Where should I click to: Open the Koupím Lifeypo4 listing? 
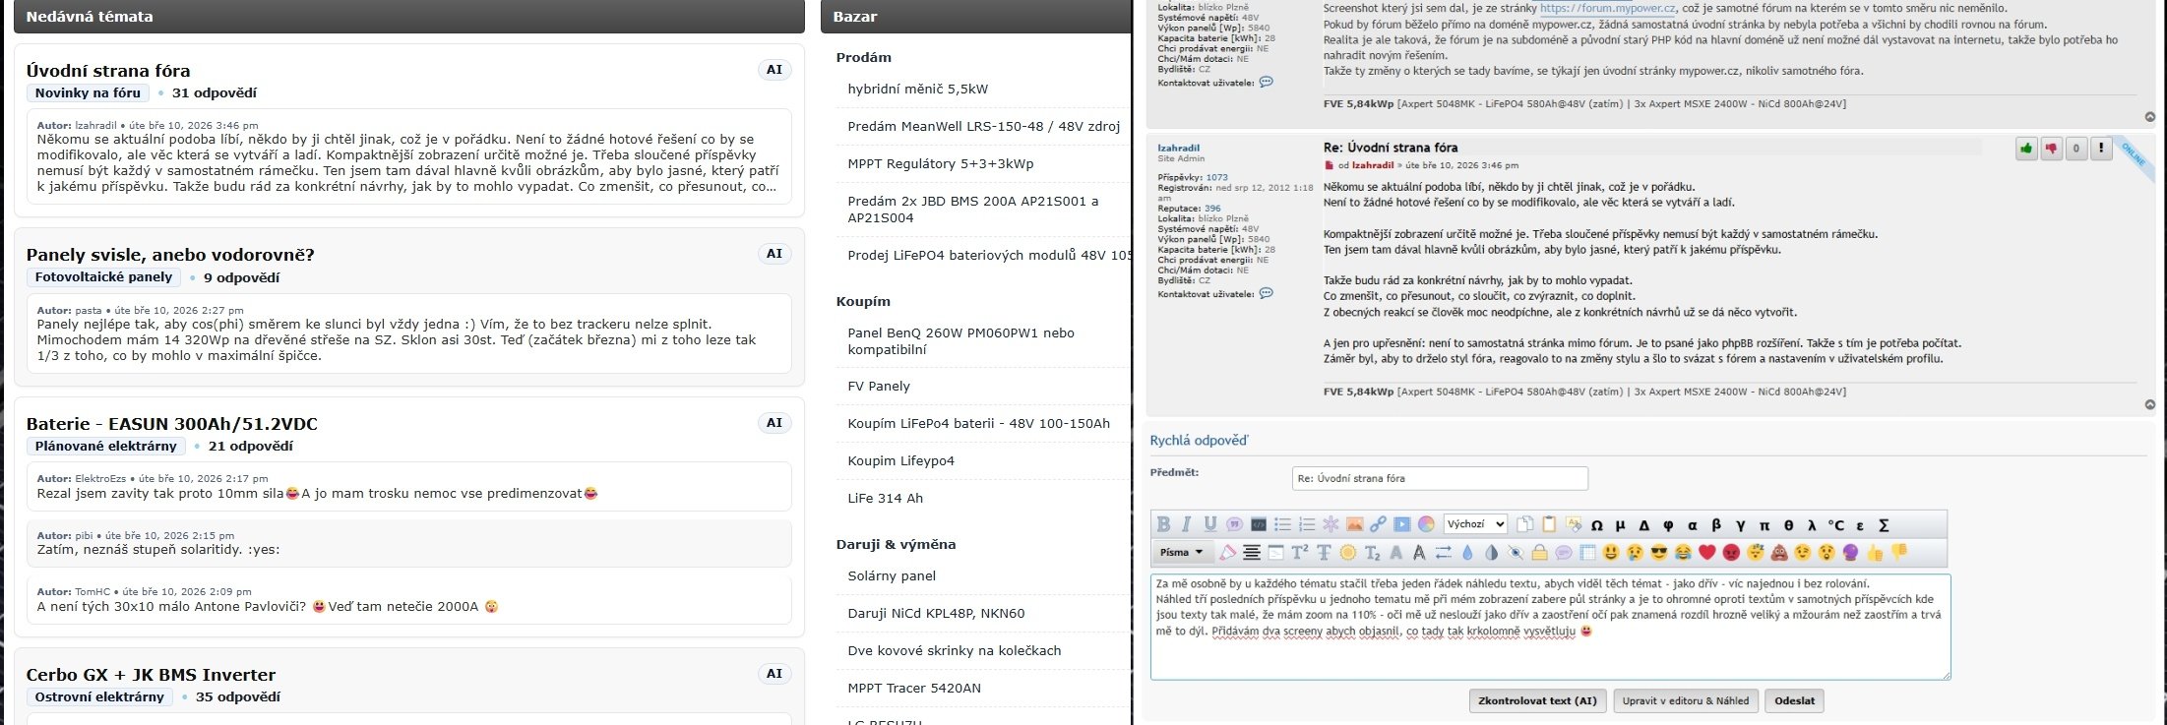point(900,460)
